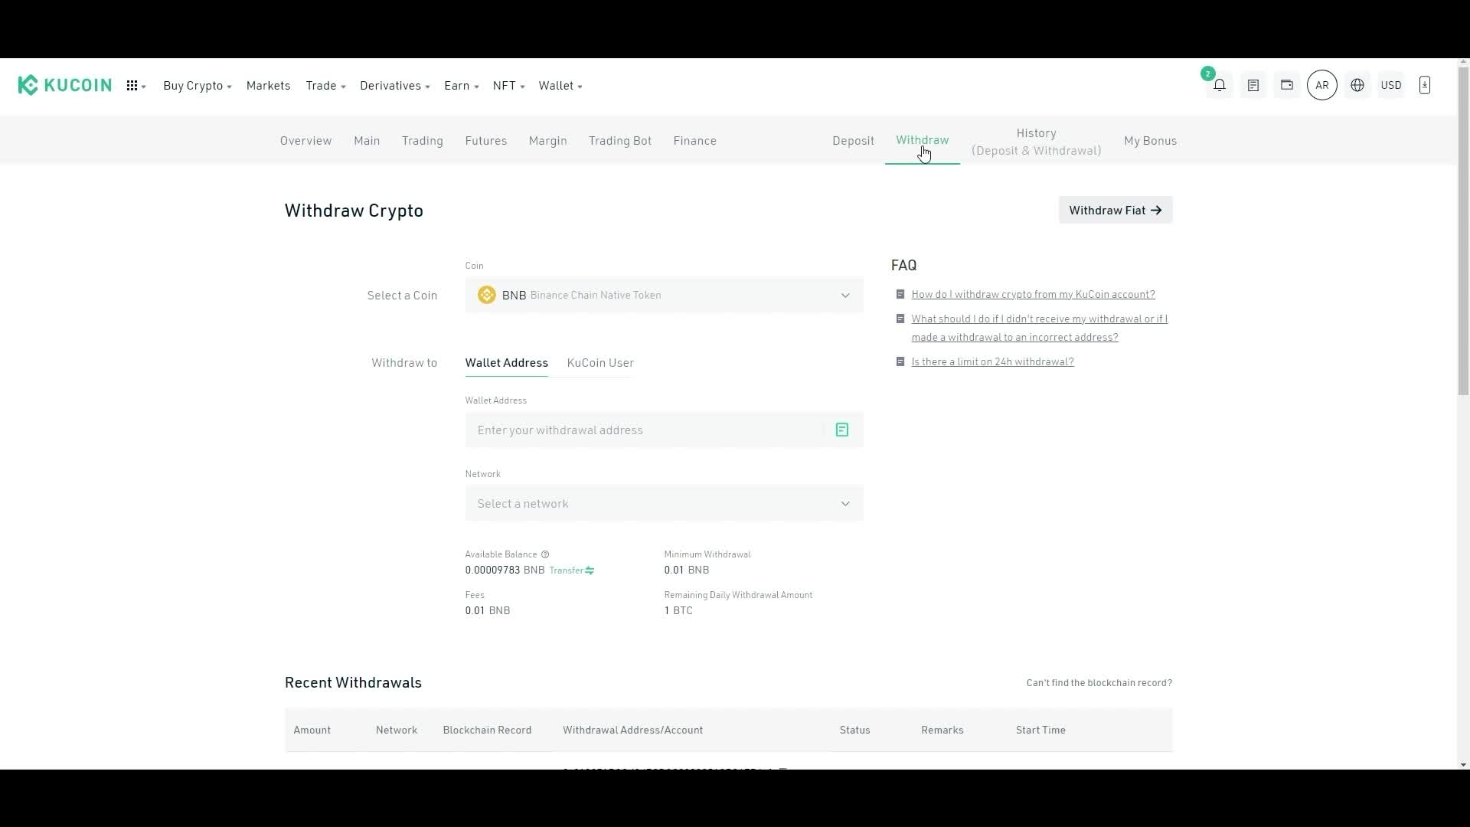This screenshot has height=827, width=1470.
Task: Open address book icon in Wallet Address field
Action: [x=842, y=430]
